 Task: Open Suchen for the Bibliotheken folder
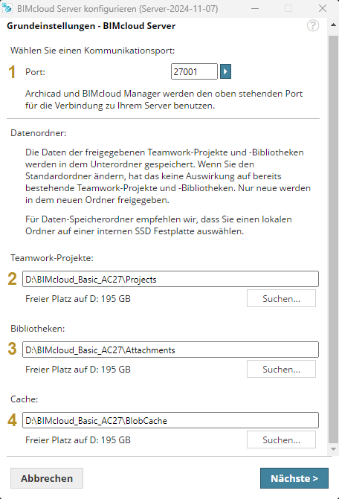click(x=281, y=369)
